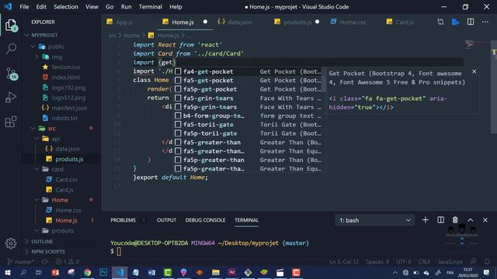Click the blue editor action icon

click(456, 22)
